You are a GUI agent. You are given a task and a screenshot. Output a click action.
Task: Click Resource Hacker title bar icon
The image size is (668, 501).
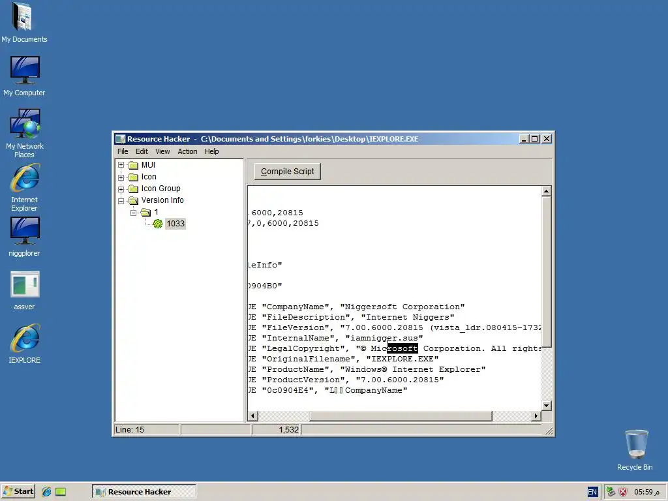121,139
